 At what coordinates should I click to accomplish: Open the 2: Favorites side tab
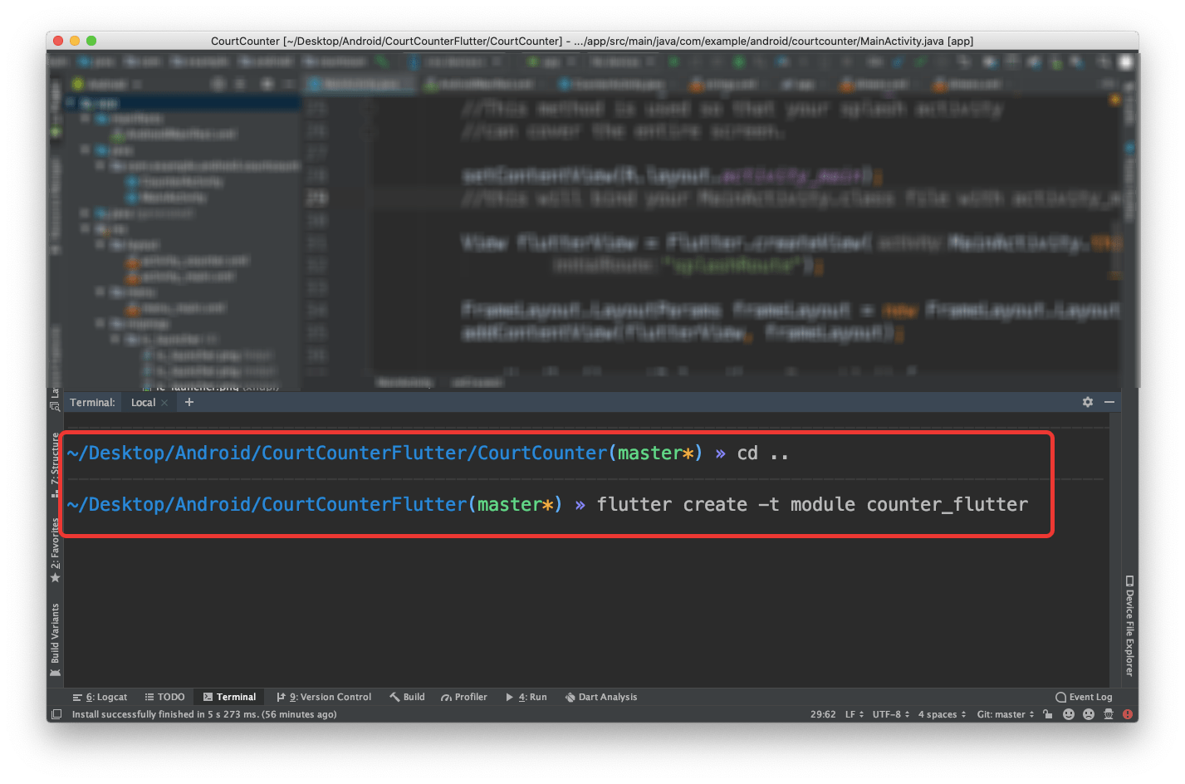click(x=55, y=549)
